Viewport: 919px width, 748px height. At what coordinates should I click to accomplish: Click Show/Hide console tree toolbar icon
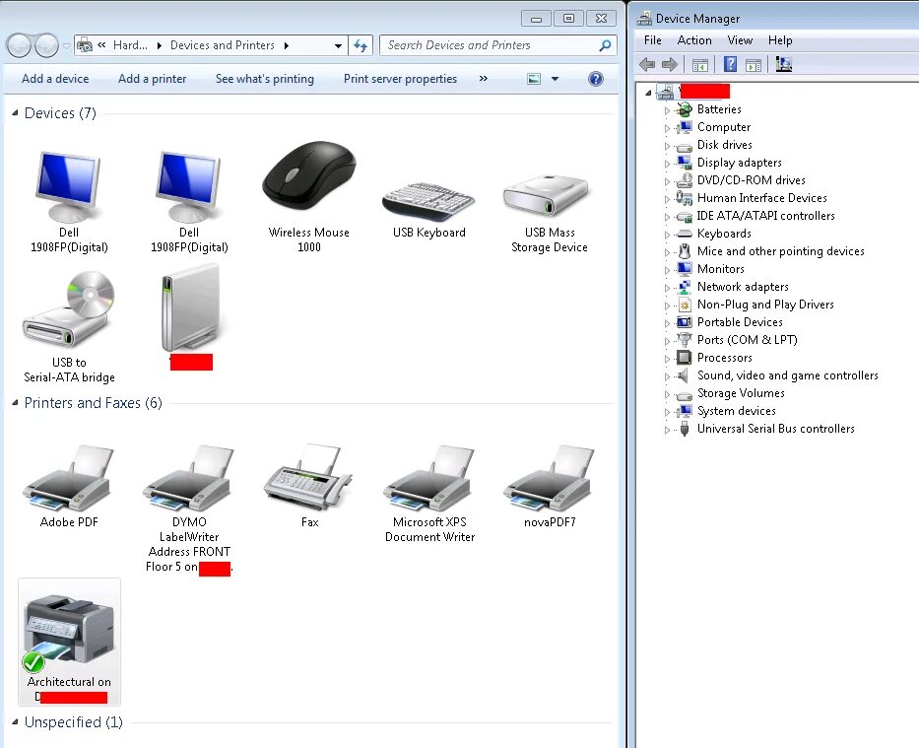click(x=700, y=64)
